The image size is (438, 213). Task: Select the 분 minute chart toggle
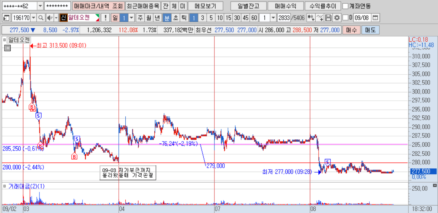pyautogui.click(x=166, y=18)
